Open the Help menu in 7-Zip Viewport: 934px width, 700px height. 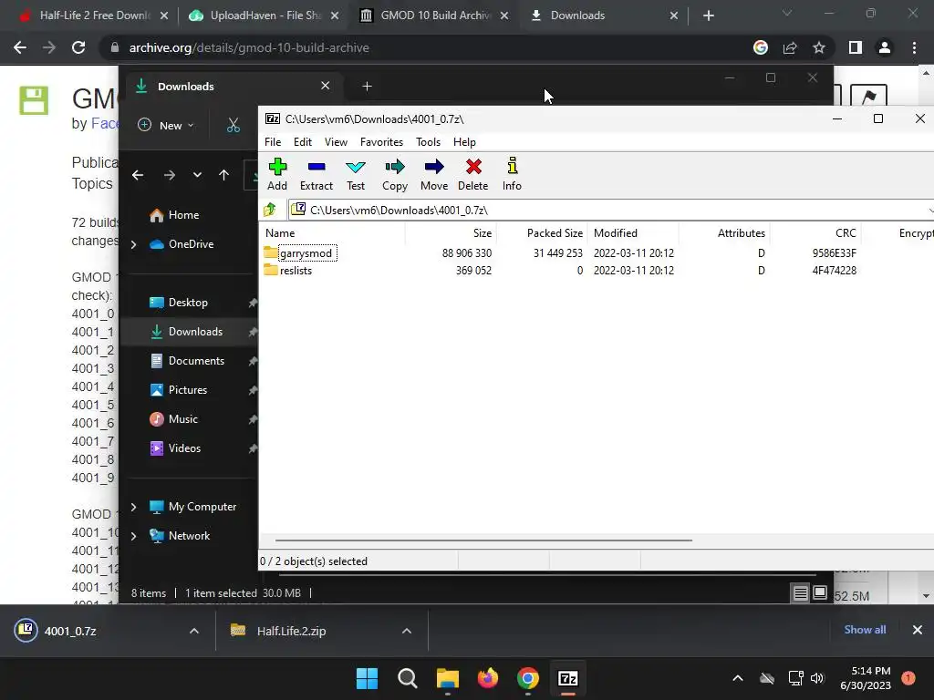(x=464, y=141)
